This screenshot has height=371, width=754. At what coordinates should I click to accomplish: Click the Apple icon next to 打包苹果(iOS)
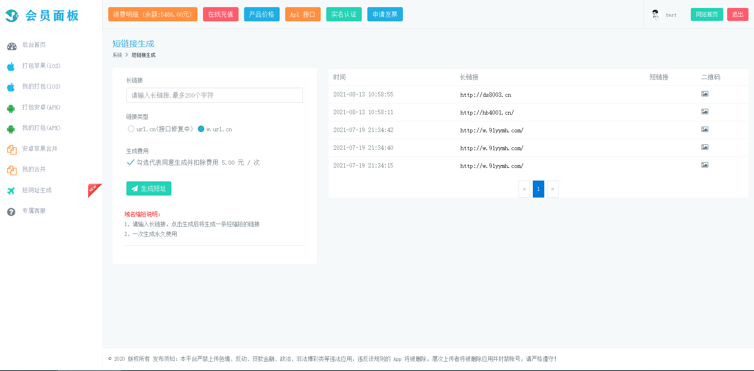(11, 66)
